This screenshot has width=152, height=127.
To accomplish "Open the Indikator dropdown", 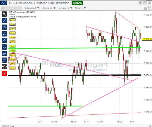I will click(x=65, y=8).
